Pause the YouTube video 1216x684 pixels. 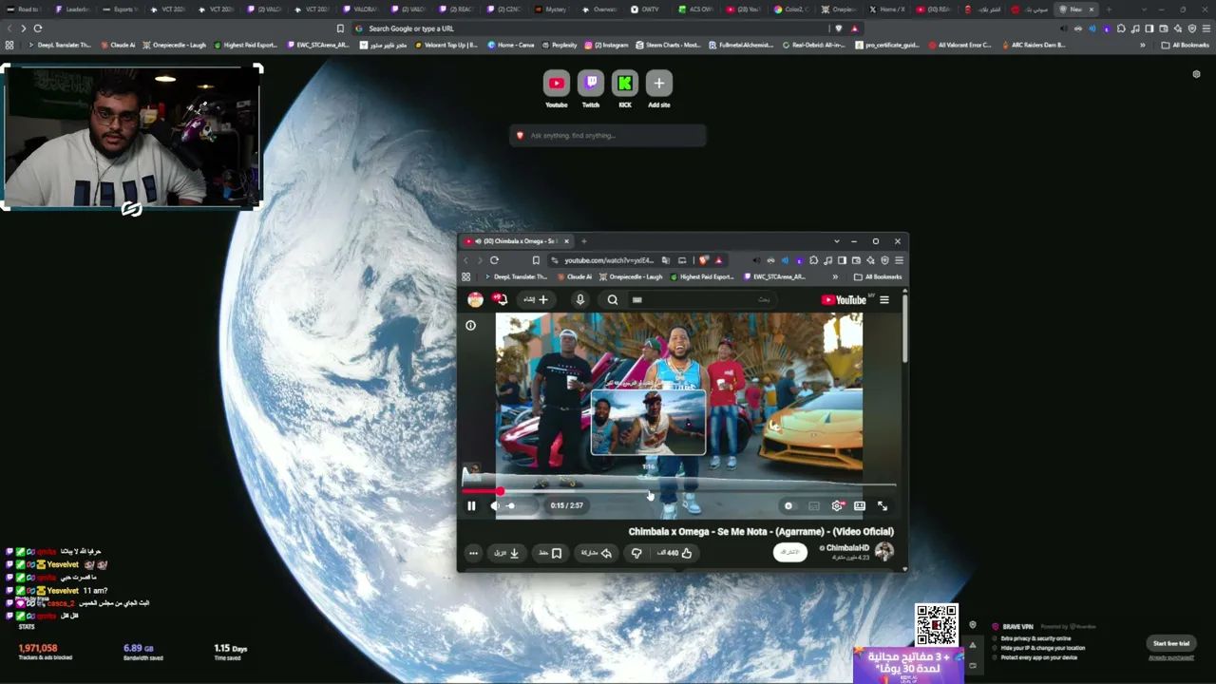471,506
